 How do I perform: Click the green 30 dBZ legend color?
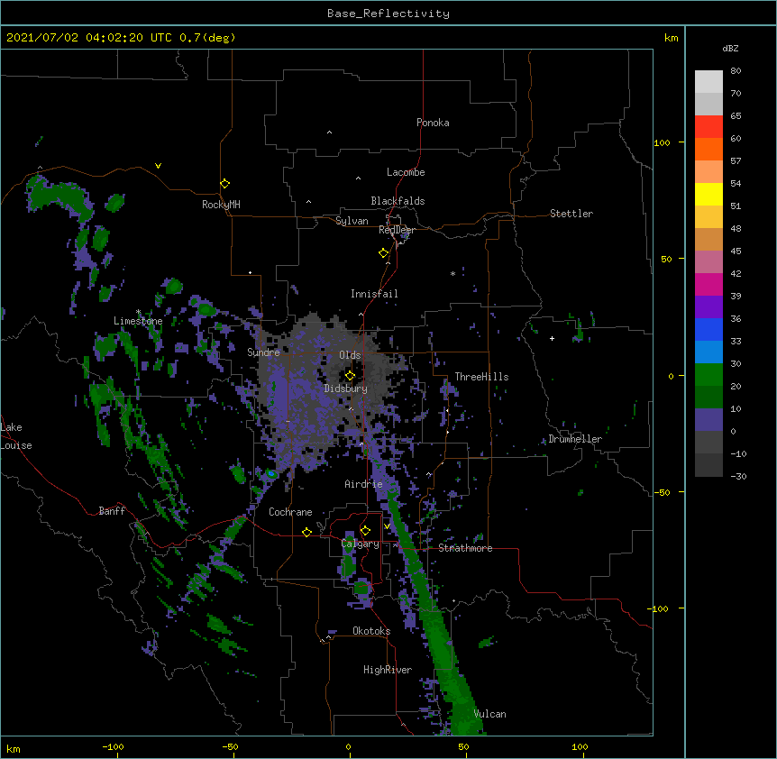[708, 375]
